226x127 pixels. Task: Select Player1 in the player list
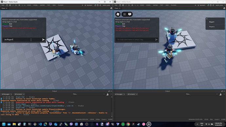[215, 22]
